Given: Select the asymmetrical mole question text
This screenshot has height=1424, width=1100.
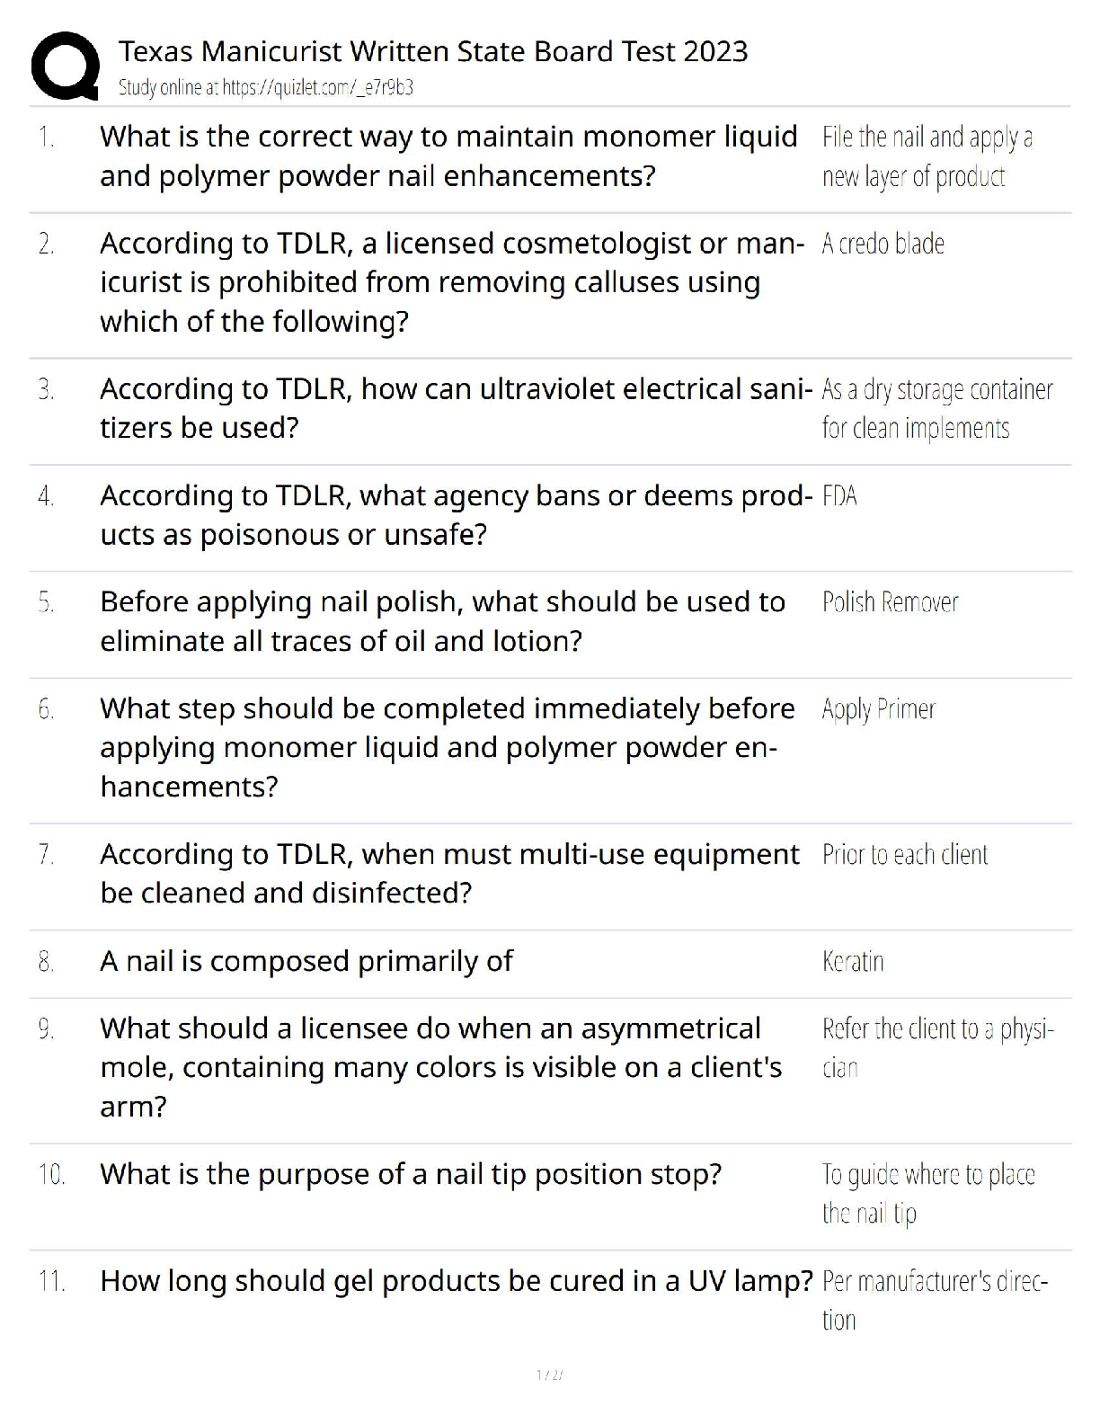Looking at the screenshot, I should pyautogui.click(x=440, y=1067).
